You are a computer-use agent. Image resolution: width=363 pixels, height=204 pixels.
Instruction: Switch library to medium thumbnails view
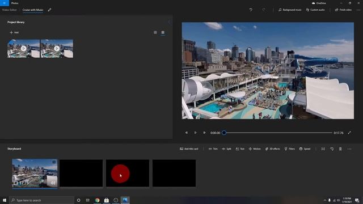click(163, 33)
